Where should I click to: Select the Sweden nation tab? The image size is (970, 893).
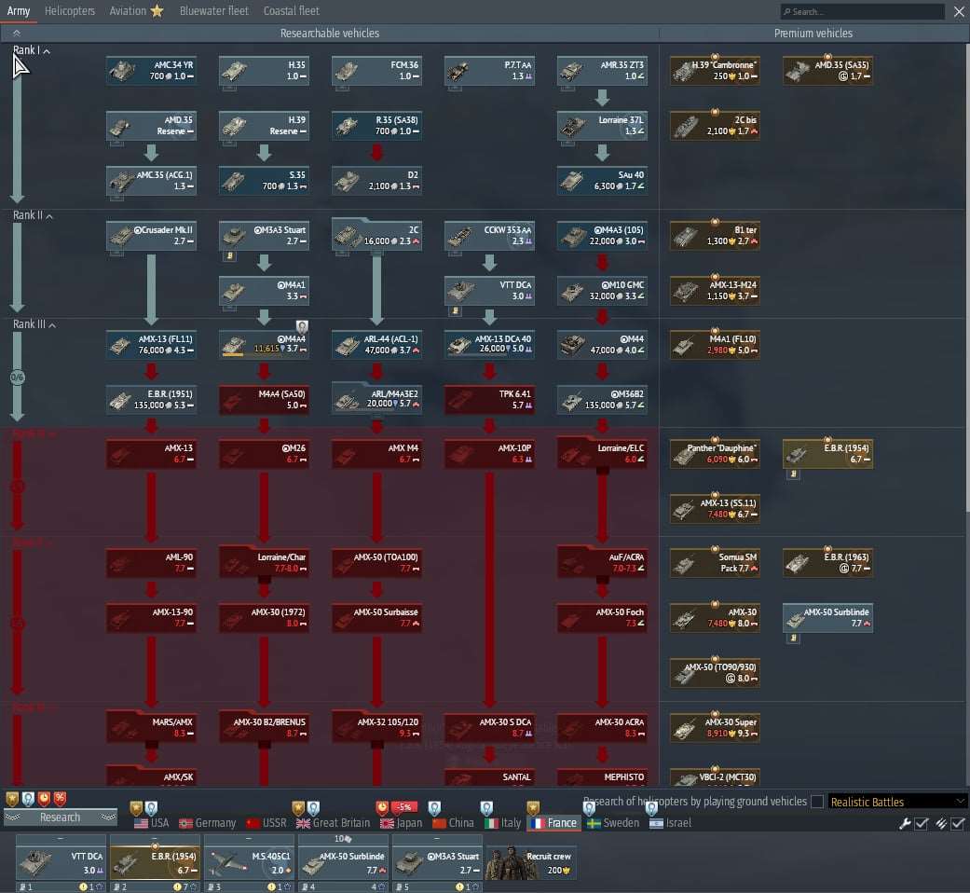tap(613, 823)
